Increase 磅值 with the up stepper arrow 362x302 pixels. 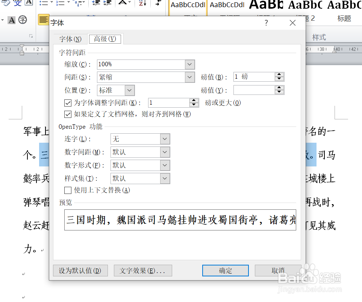point(279,75)
